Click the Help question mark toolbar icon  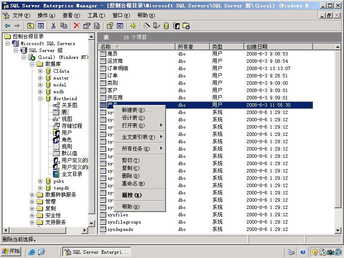point(110,26)
